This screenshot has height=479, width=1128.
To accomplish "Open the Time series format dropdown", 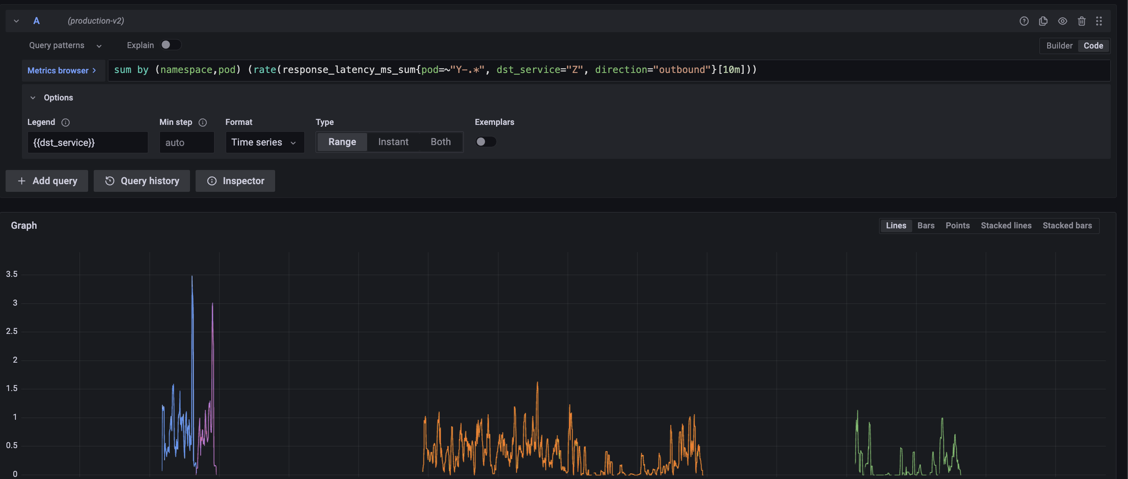I will [264, 142].
